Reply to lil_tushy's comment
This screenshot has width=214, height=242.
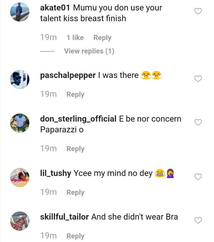point(75,192)
